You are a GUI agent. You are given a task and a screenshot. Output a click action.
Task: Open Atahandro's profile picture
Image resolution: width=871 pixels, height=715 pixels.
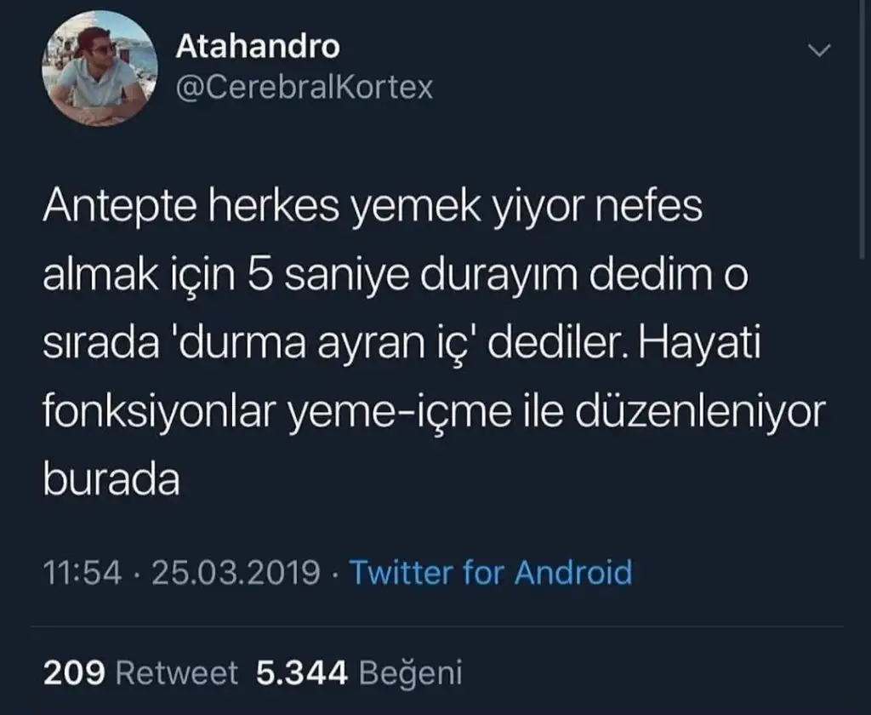click(100, 68)
